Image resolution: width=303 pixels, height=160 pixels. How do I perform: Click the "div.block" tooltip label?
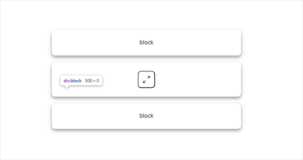[x=72, y=81]
